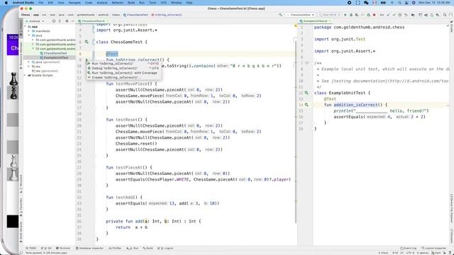
Task: Open the Event Log panel
Action: click(409, 248)
